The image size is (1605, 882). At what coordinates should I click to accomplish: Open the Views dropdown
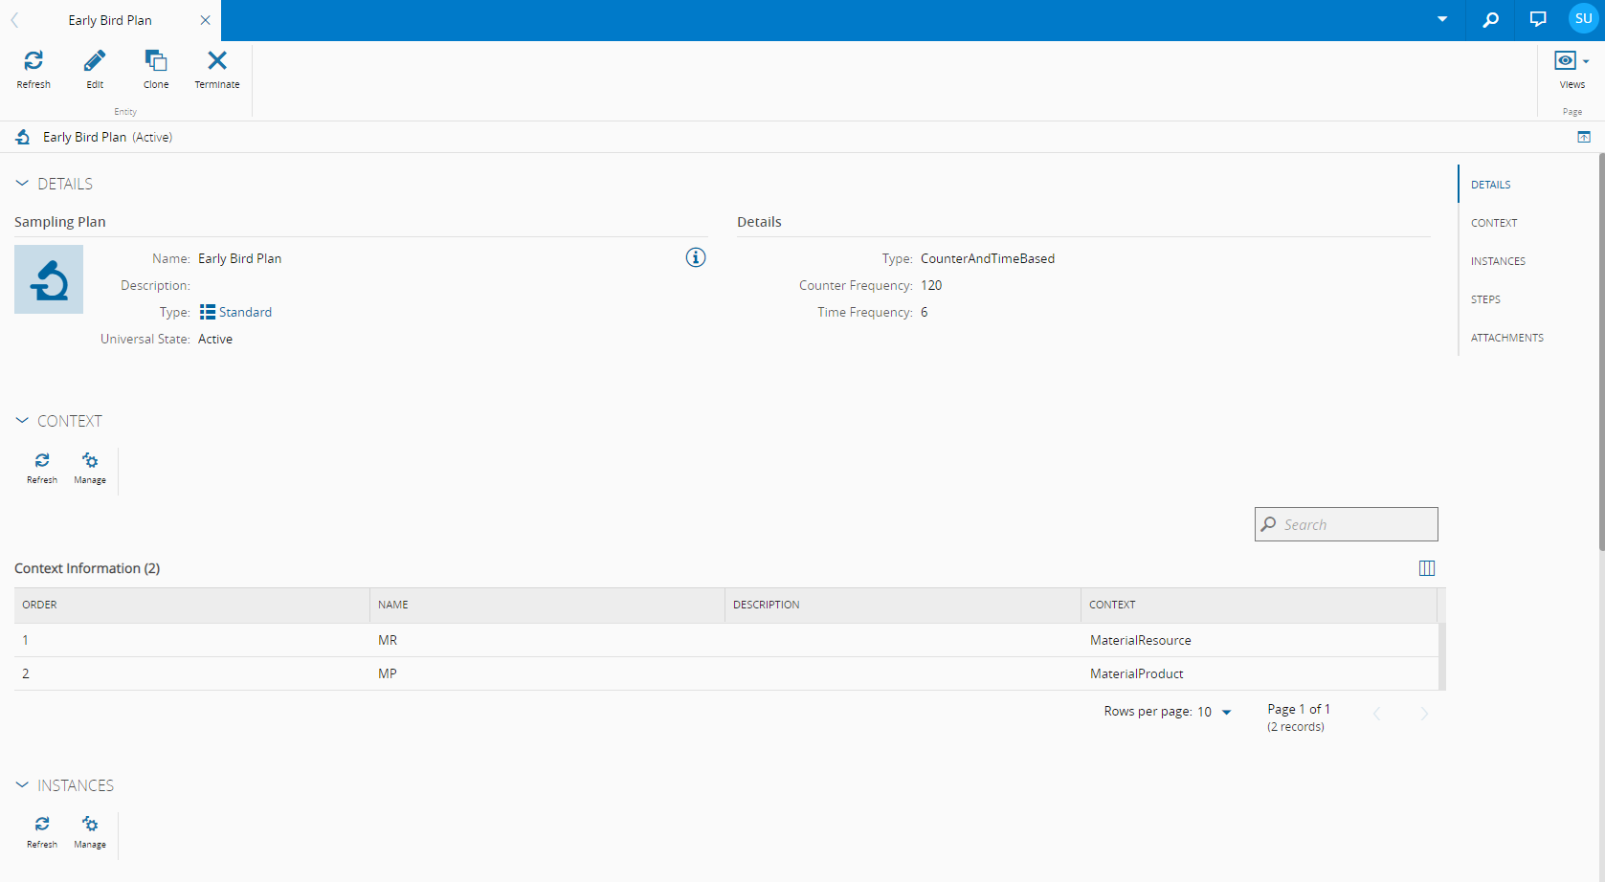click(x=1572, y=69)
